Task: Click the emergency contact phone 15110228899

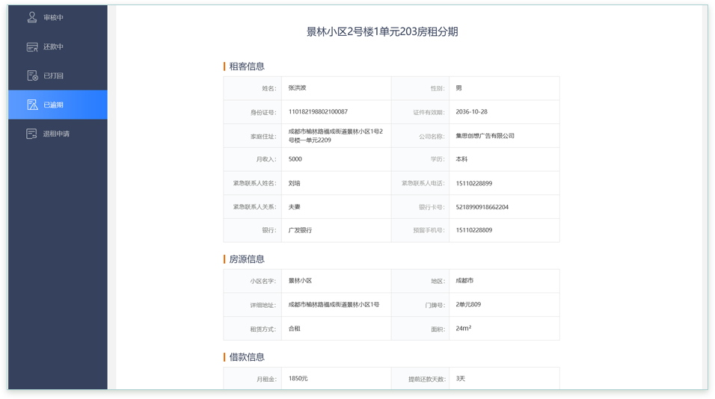Action: pos(473,183)
